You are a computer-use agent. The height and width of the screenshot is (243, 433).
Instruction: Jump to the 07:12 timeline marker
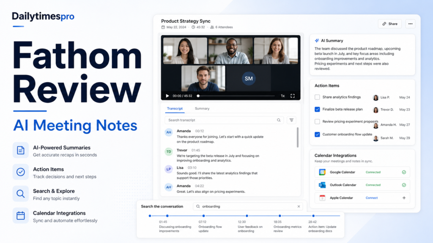tap(203, 216)
